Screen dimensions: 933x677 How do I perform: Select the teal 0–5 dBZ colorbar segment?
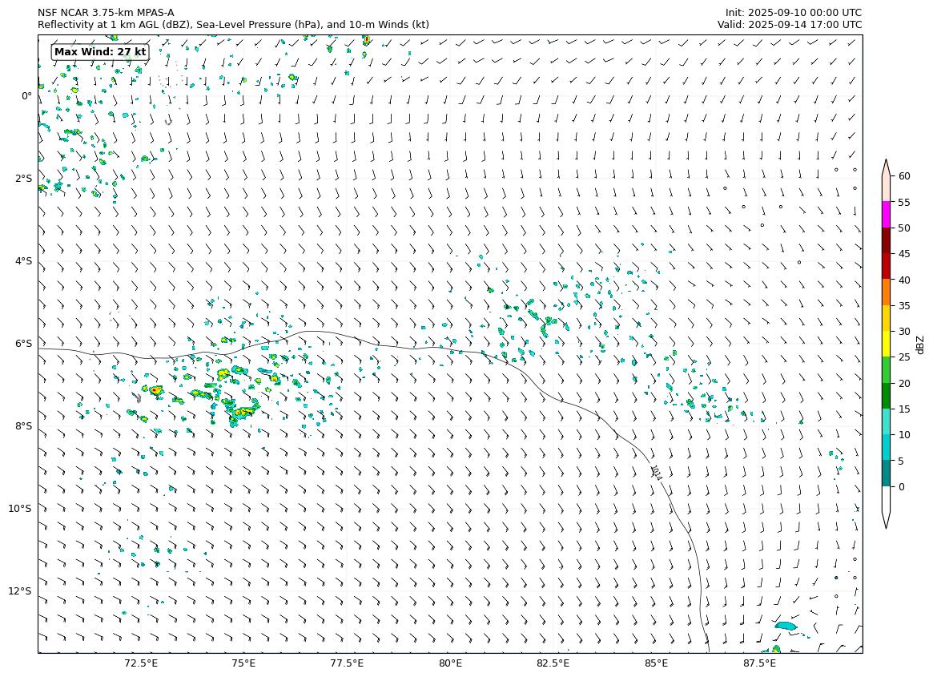click(887, 473)
